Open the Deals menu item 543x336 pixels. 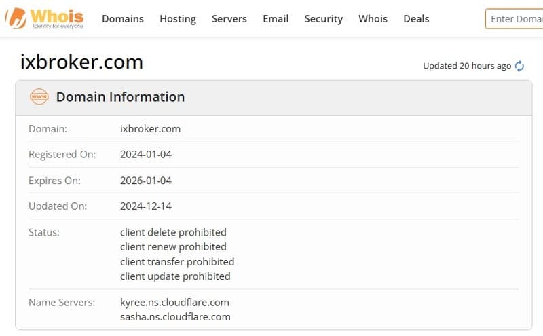(x=416, y=19)
